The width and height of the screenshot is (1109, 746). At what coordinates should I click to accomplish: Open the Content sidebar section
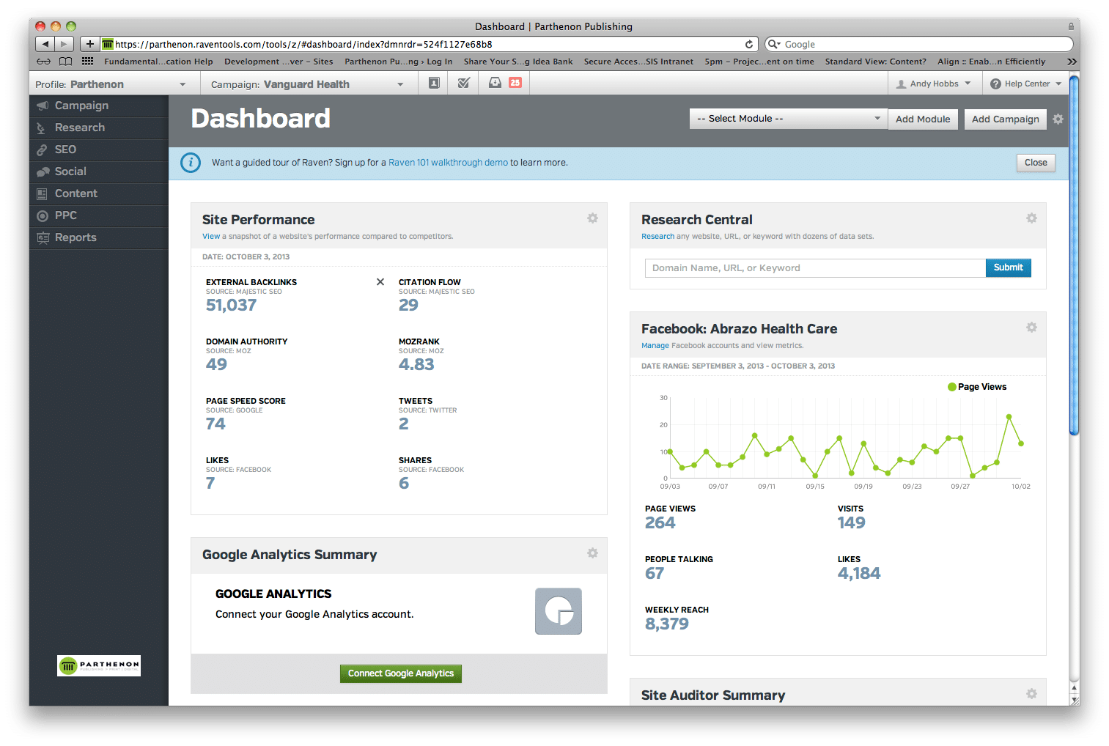(x=99, y=193)
